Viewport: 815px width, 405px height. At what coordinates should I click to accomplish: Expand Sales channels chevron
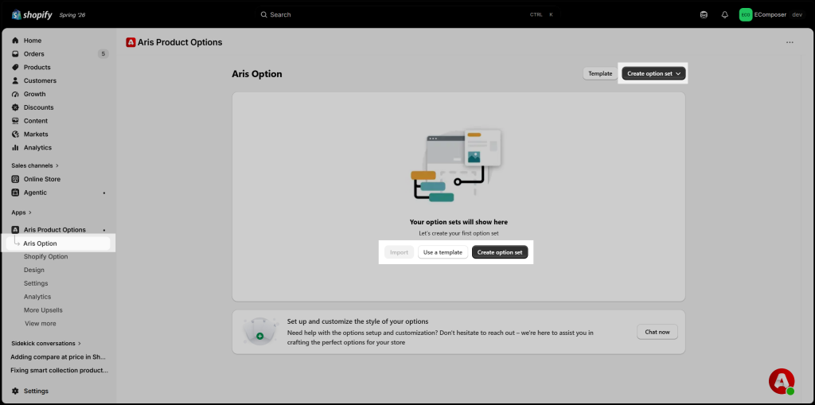[x=57, y=166]
